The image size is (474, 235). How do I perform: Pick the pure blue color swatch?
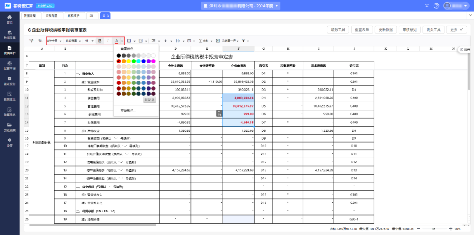(x=143, y=61)
